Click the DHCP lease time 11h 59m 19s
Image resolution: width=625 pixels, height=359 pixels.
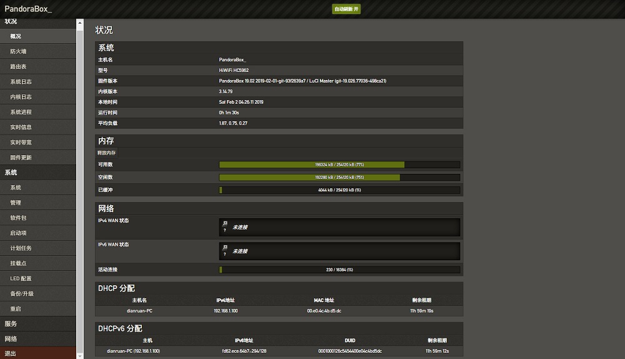click(x=422, y=311)
